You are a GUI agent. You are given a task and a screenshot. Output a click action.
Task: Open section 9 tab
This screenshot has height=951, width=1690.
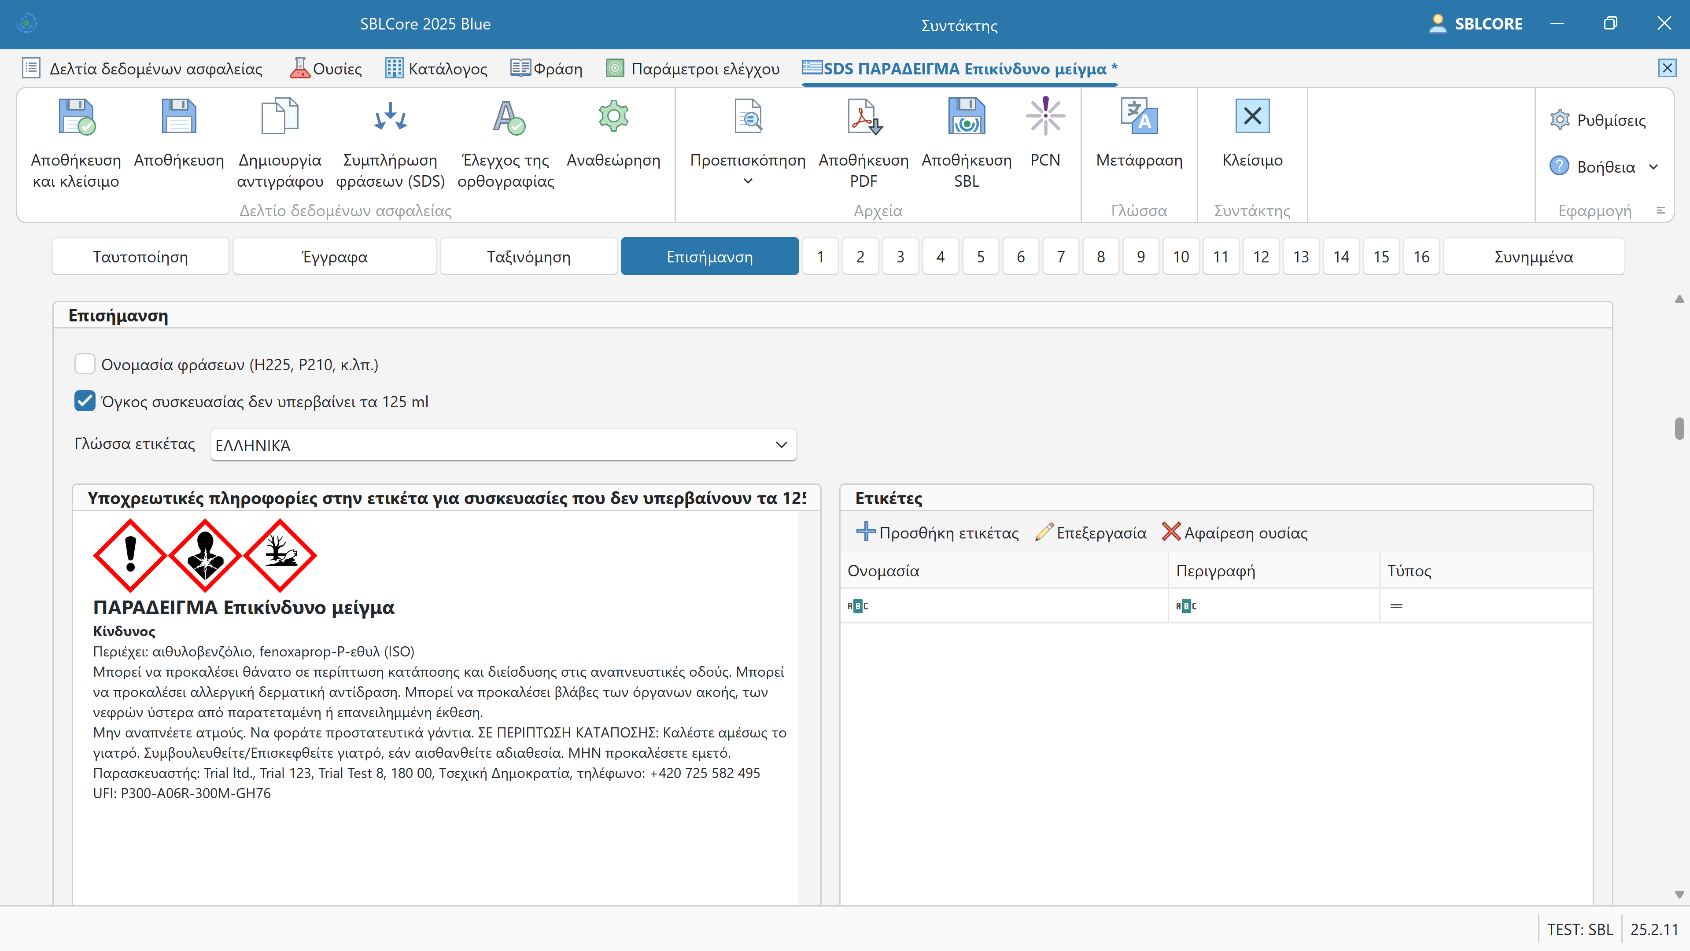pos(1140,256)
